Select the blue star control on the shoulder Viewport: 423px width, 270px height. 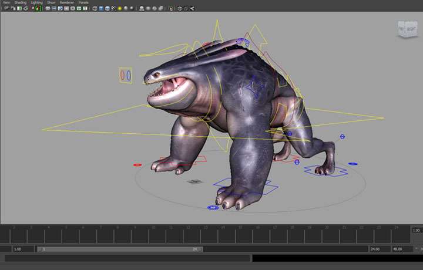255,87
